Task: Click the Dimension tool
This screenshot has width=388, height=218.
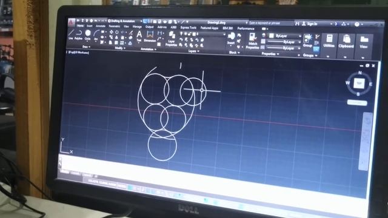Action: pyautogui.click(x=150, y=36)
